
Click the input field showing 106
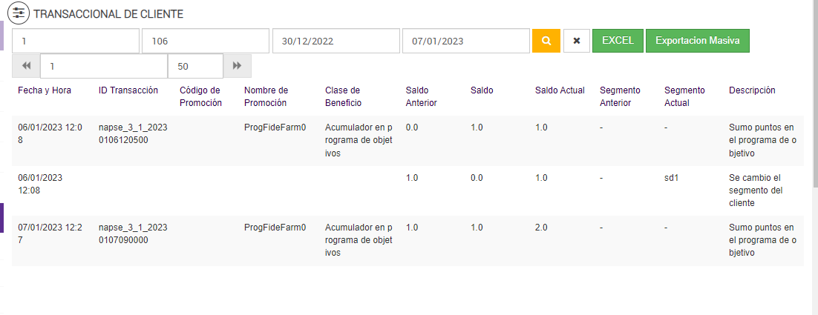(x=205, y=41)
